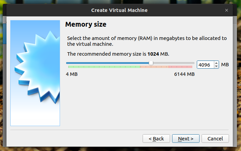Increase memory using the spinbox up arrow
241x151 pixels.
click(216, 63)
